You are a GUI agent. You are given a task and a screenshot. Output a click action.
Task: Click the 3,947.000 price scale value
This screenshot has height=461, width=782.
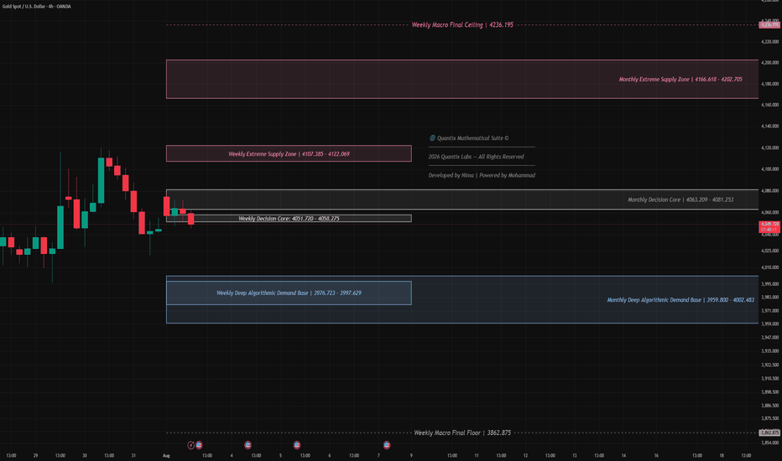click(x=769, y=338)
